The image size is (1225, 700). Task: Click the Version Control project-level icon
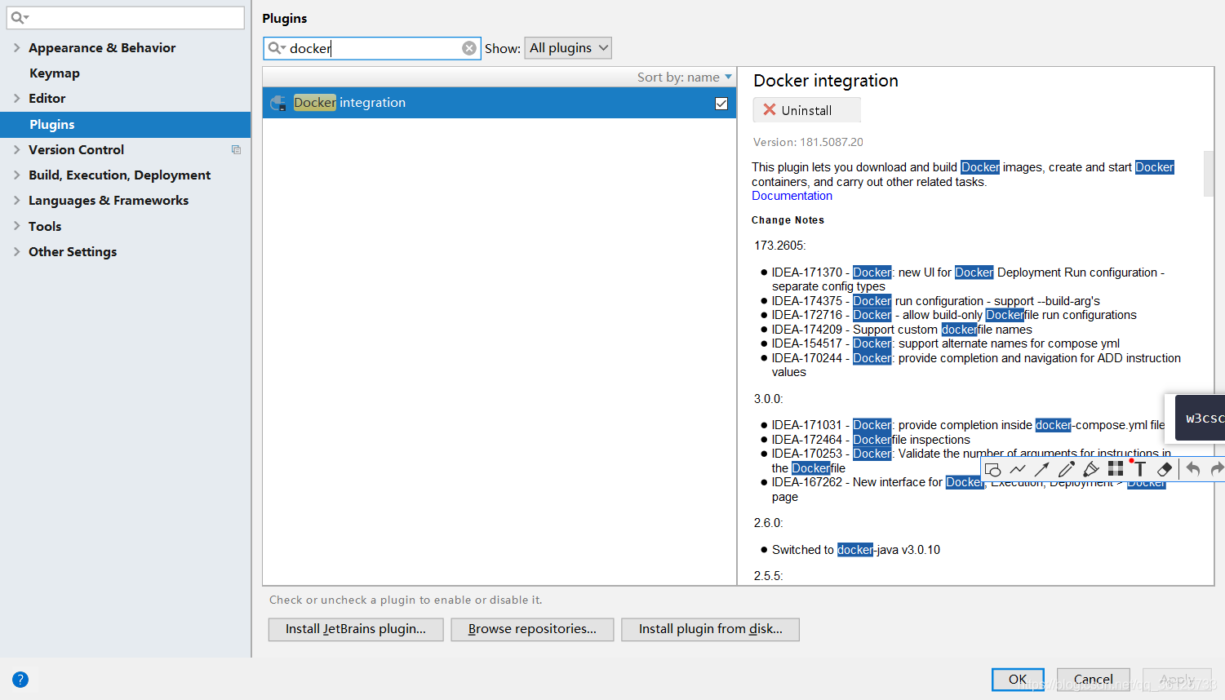[236, 150]
